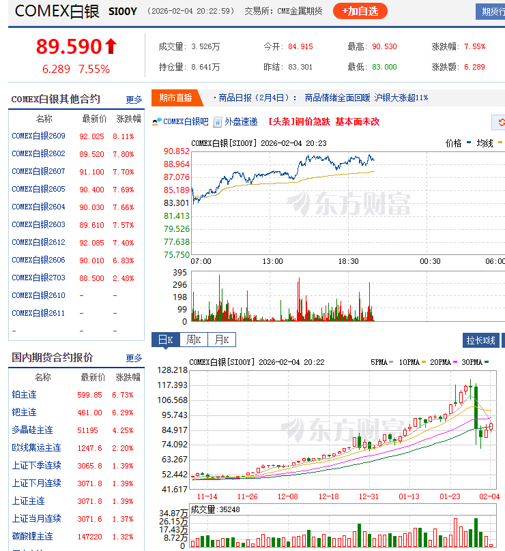Open the 欧线集运主连 quote link

click(37, 447)
